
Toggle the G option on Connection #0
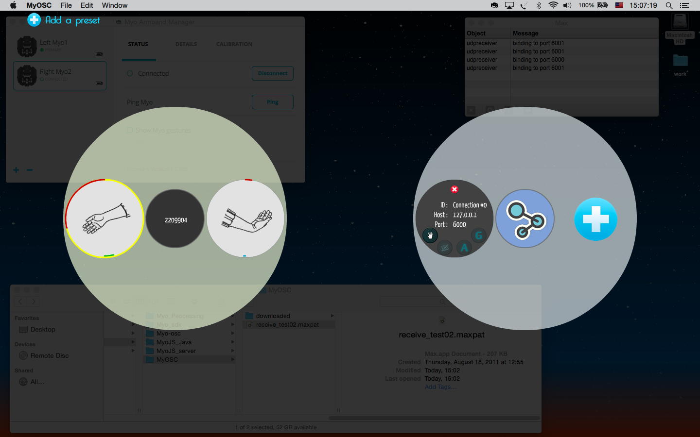click(479, 235)
